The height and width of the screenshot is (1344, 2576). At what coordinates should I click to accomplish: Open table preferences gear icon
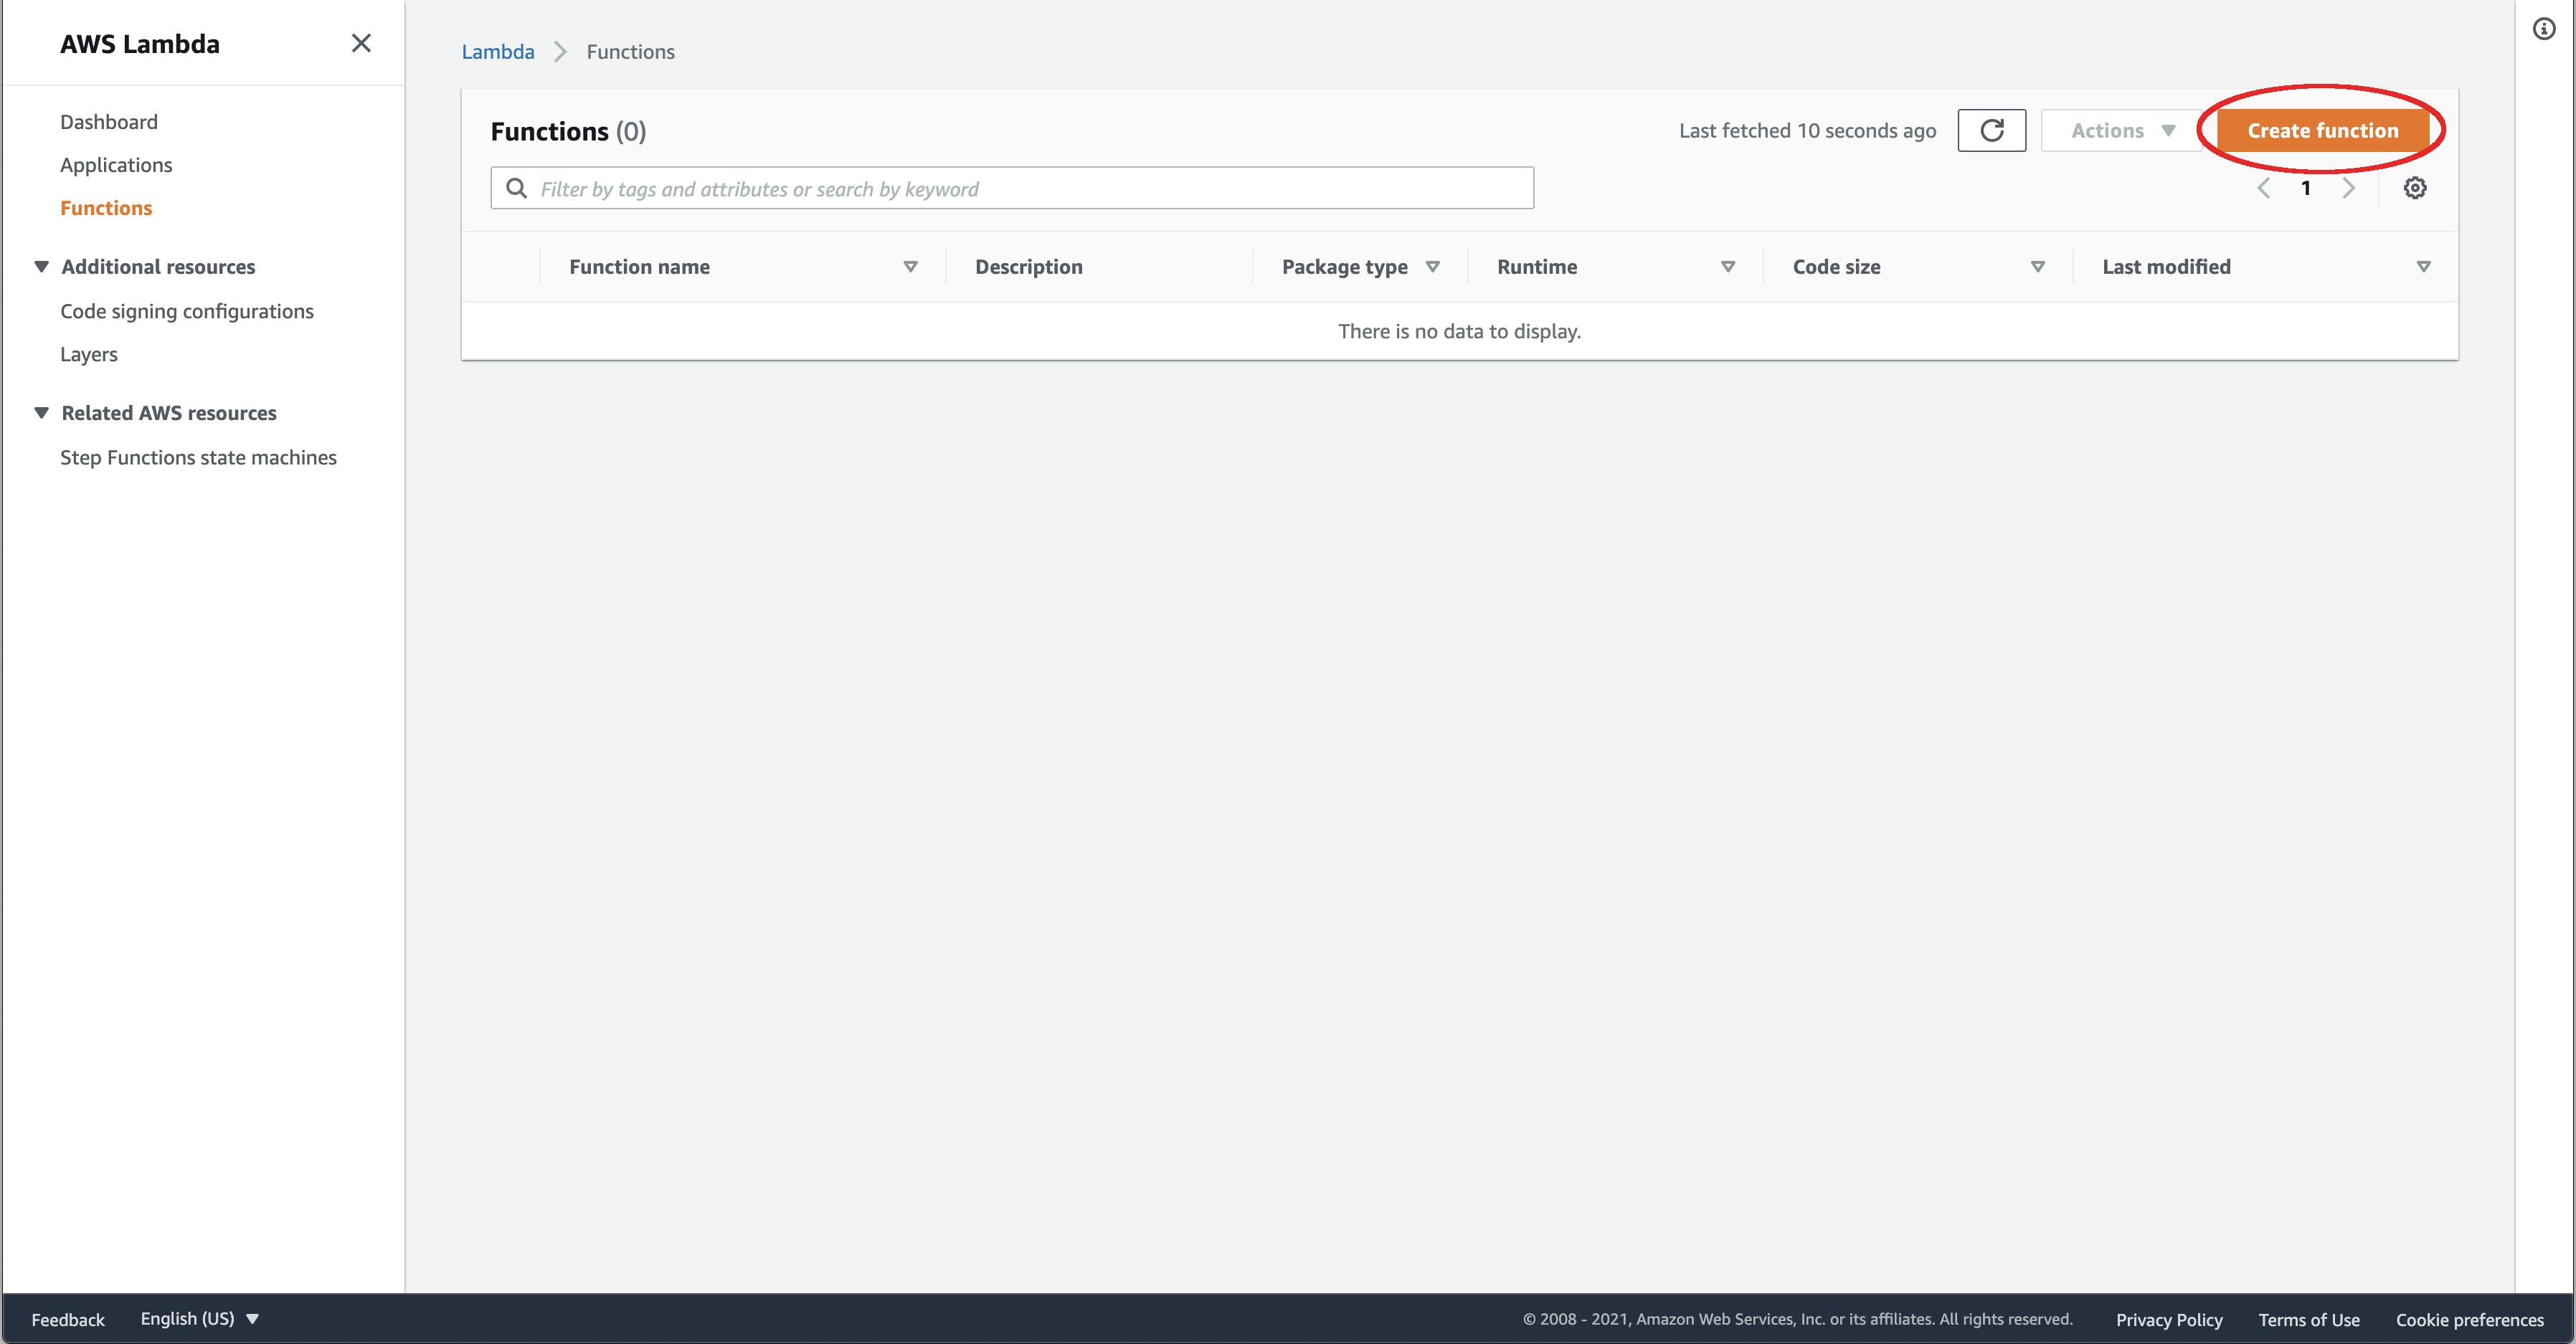tap(2414, 188)
